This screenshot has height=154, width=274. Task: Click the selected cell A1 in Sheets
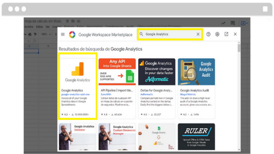point(31,51)
